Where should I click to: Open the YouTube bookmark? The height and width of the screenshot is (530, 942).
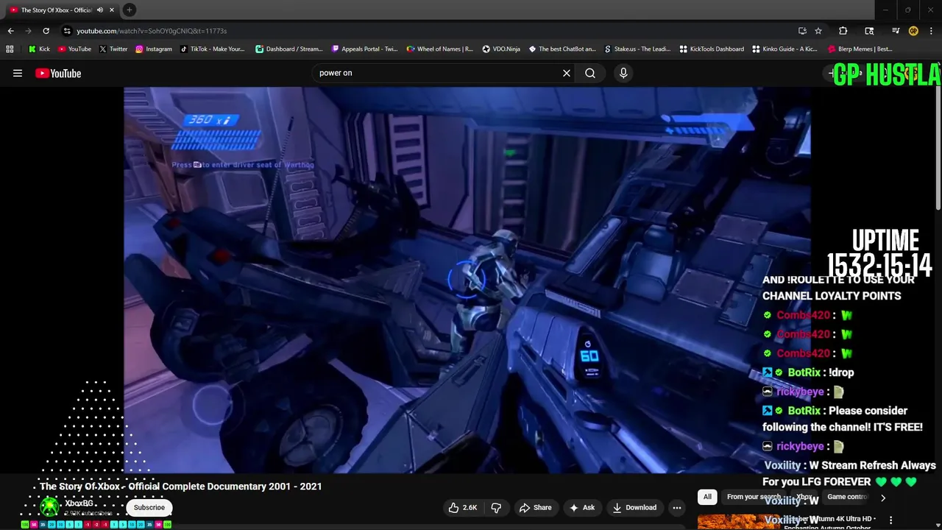(74, 49)
